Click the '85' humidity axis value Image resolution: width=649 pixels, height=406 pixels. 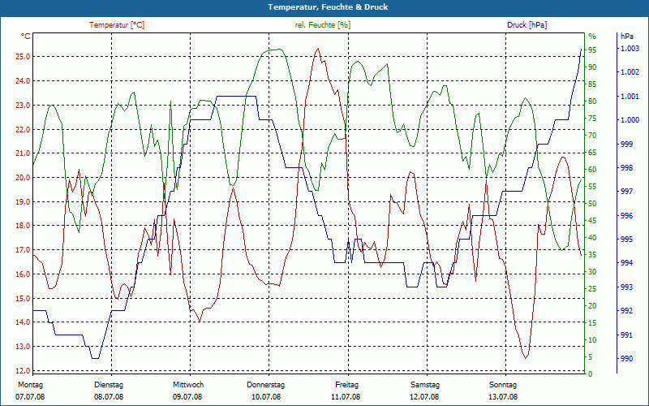[592, 84]
